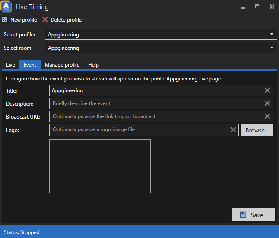Switch to the Live tab
Image resolution: width=279 pixels, height=238 pixels.
[x=10, y=65]
